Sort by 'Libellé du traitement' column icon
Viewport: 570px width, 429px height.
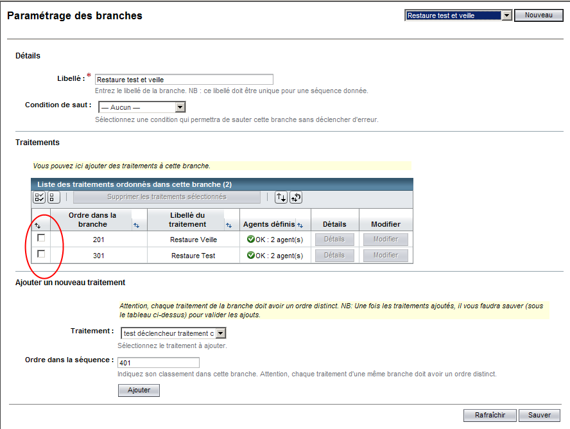pyautogui.click(x=229, y=225)
